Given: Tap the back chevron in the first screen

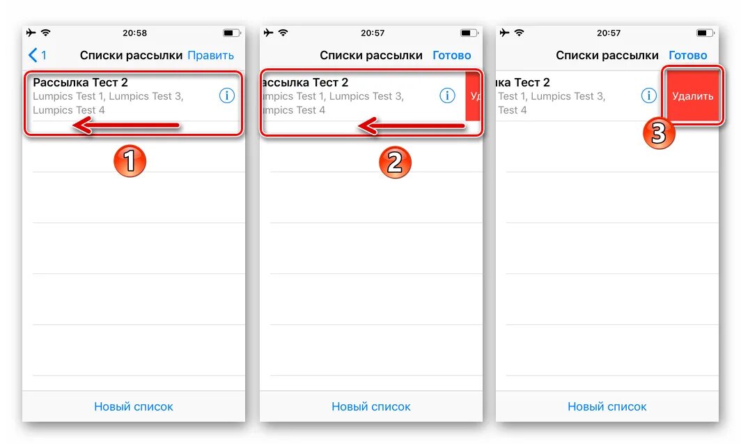Looking at the screenshot, I should point(33,55).
